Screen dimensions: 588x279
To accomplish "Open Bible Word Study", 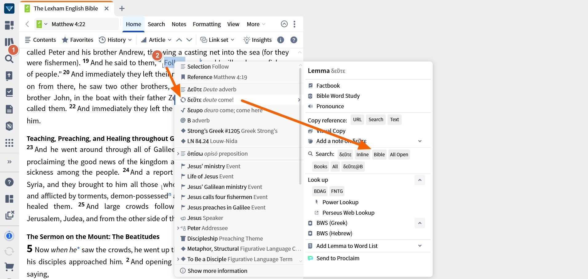I will (x=338, y=96).
